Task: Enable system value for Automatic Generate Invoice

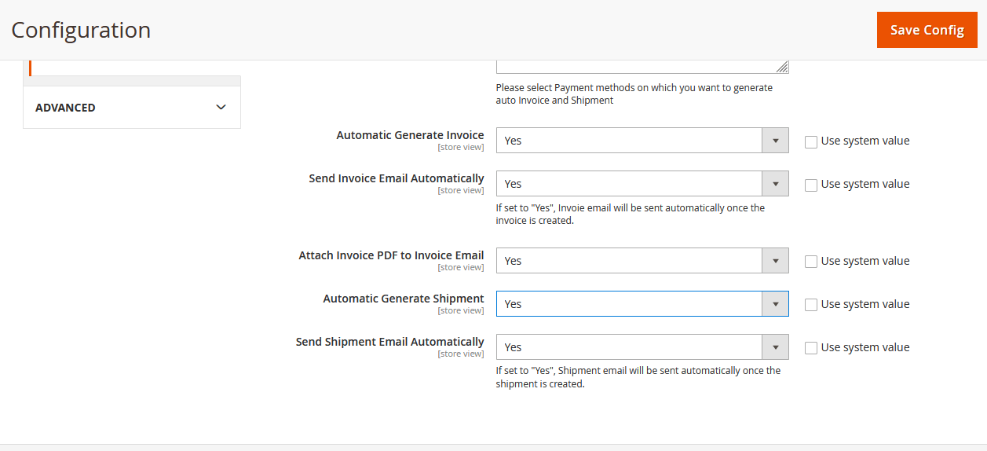Action: coord(811,141)
